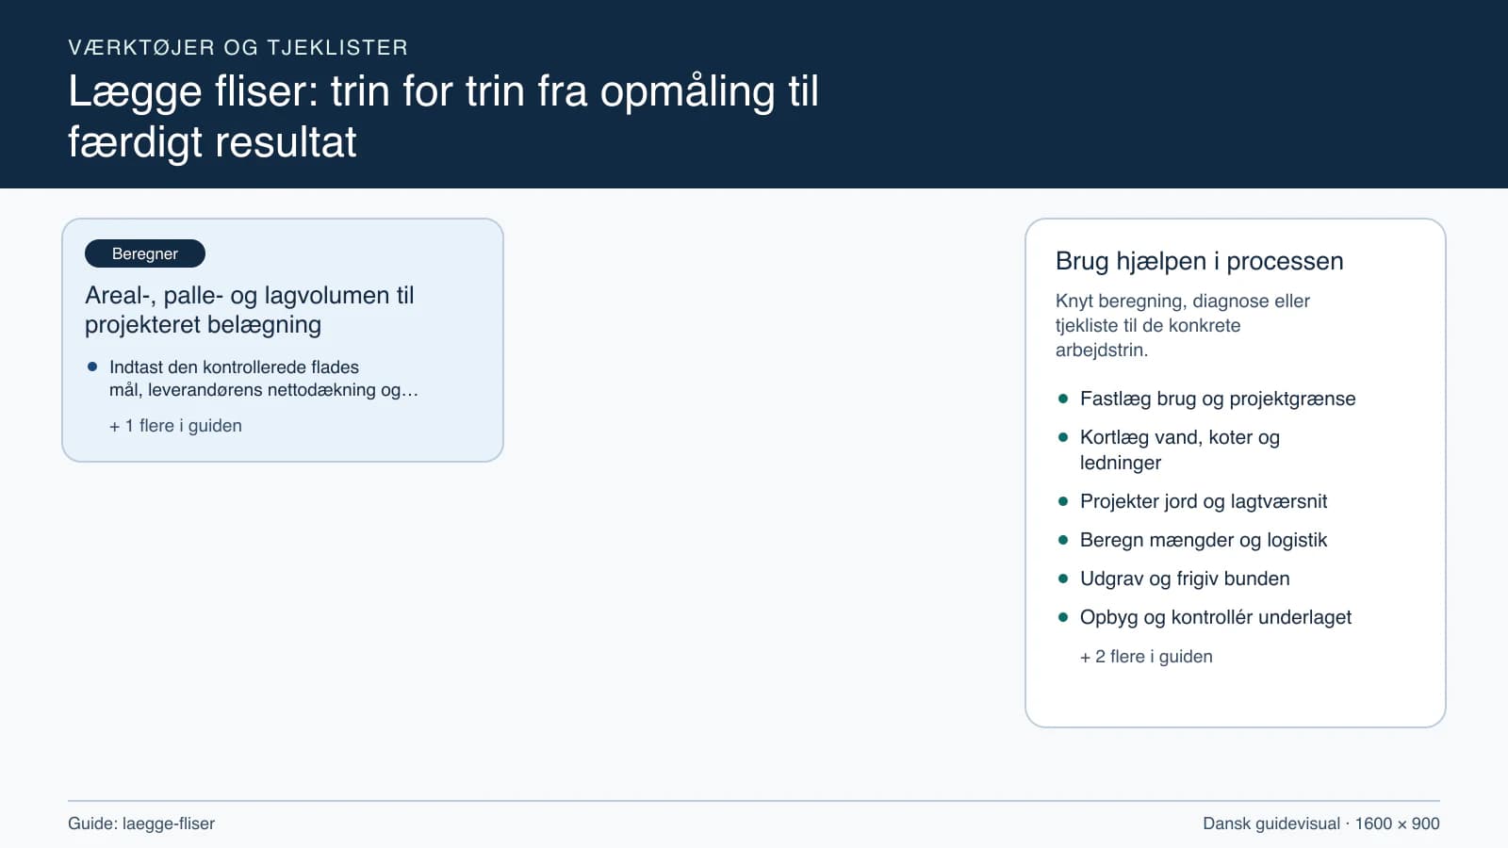
Task: Click the 'Værktøjer og tjeklister' header label
Action: tap(238, 47)
